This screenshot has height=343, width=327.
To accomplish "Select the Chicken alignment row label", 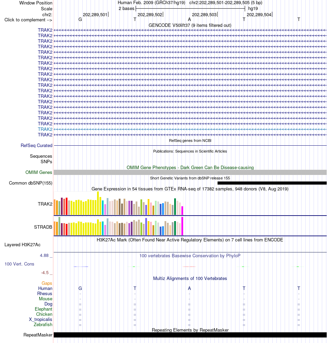I will pyautogui.click(x=44, y=314).
